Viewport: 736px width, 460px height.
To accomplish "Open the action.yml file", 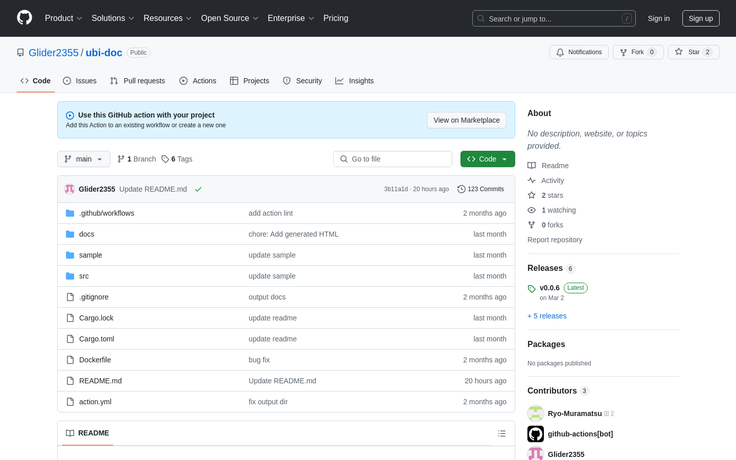I will pos(96,402).
